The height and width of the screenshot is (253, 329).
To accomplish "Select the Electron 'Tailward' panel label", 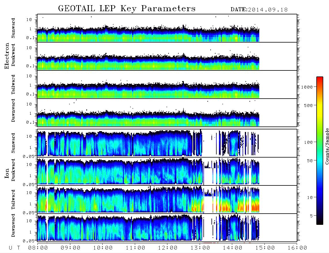I will click(x=13, y=85).
